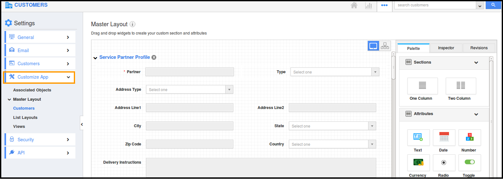Pick the Two Column section widget
The image size is (503, 179).
[460, 86]
